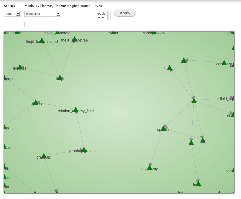Viewport: 241px width, 199px height.
Task: Select the graphapi_relation node
Action: (84, 150)
